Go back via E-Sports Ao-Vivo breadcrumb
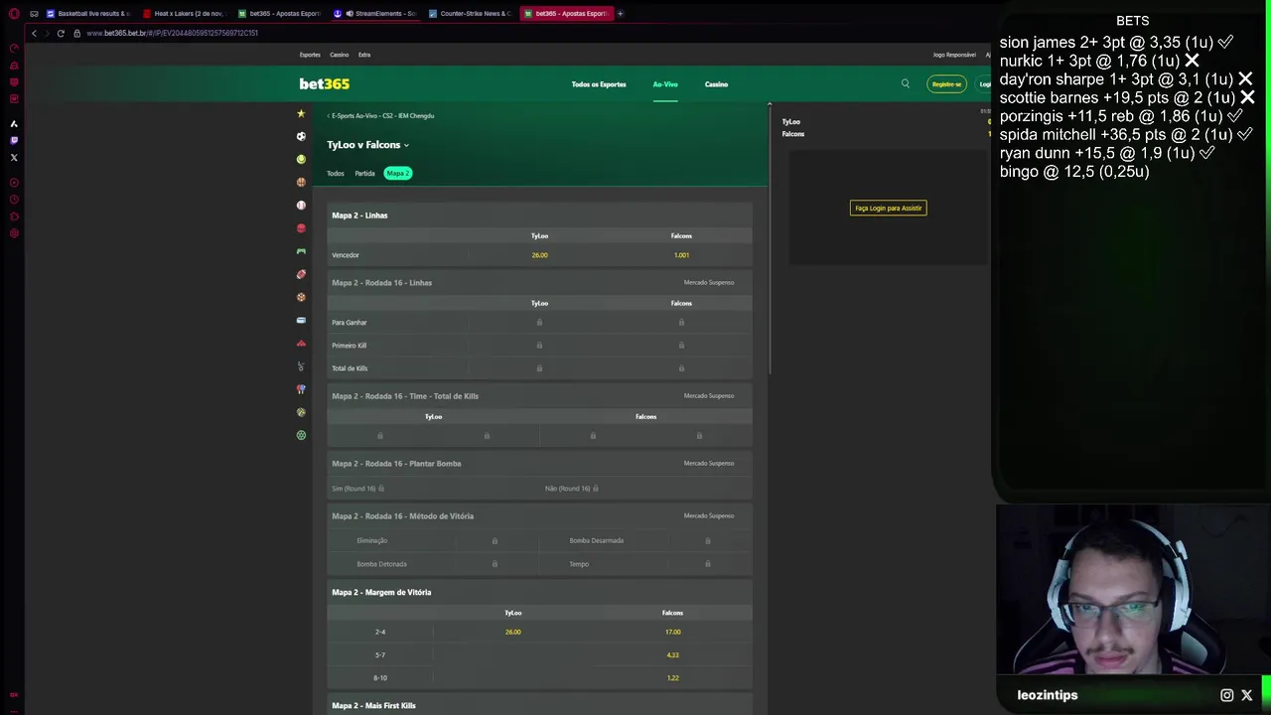 click(x=381, y=116)
